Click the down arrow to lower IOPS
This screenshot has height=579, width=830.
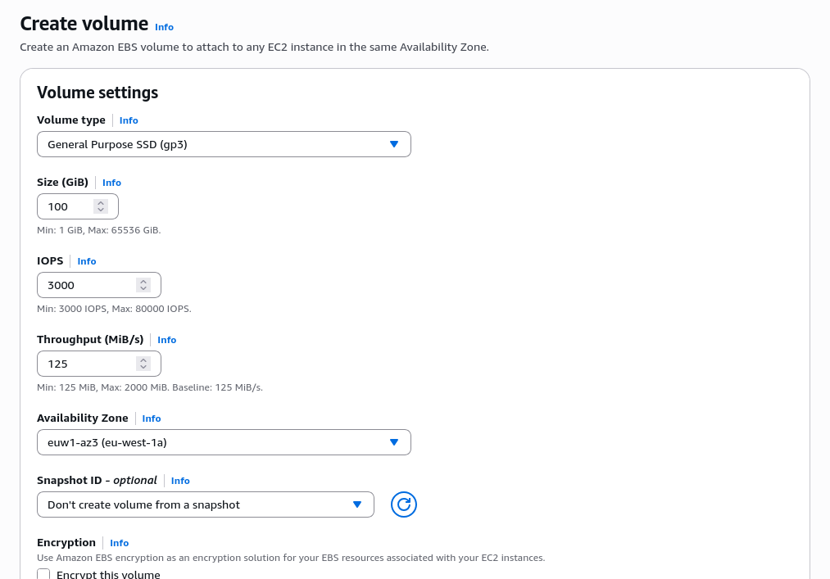pos(143,288)
